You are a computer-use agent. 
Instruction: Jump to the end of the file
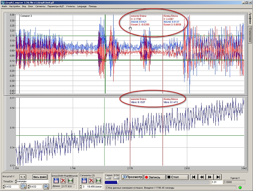(x=218, y=177)
